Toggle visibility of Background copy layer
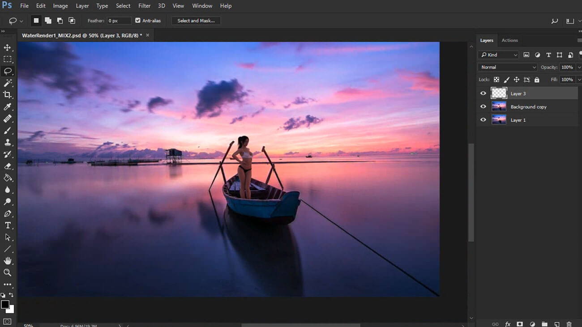 click(483, 107)
